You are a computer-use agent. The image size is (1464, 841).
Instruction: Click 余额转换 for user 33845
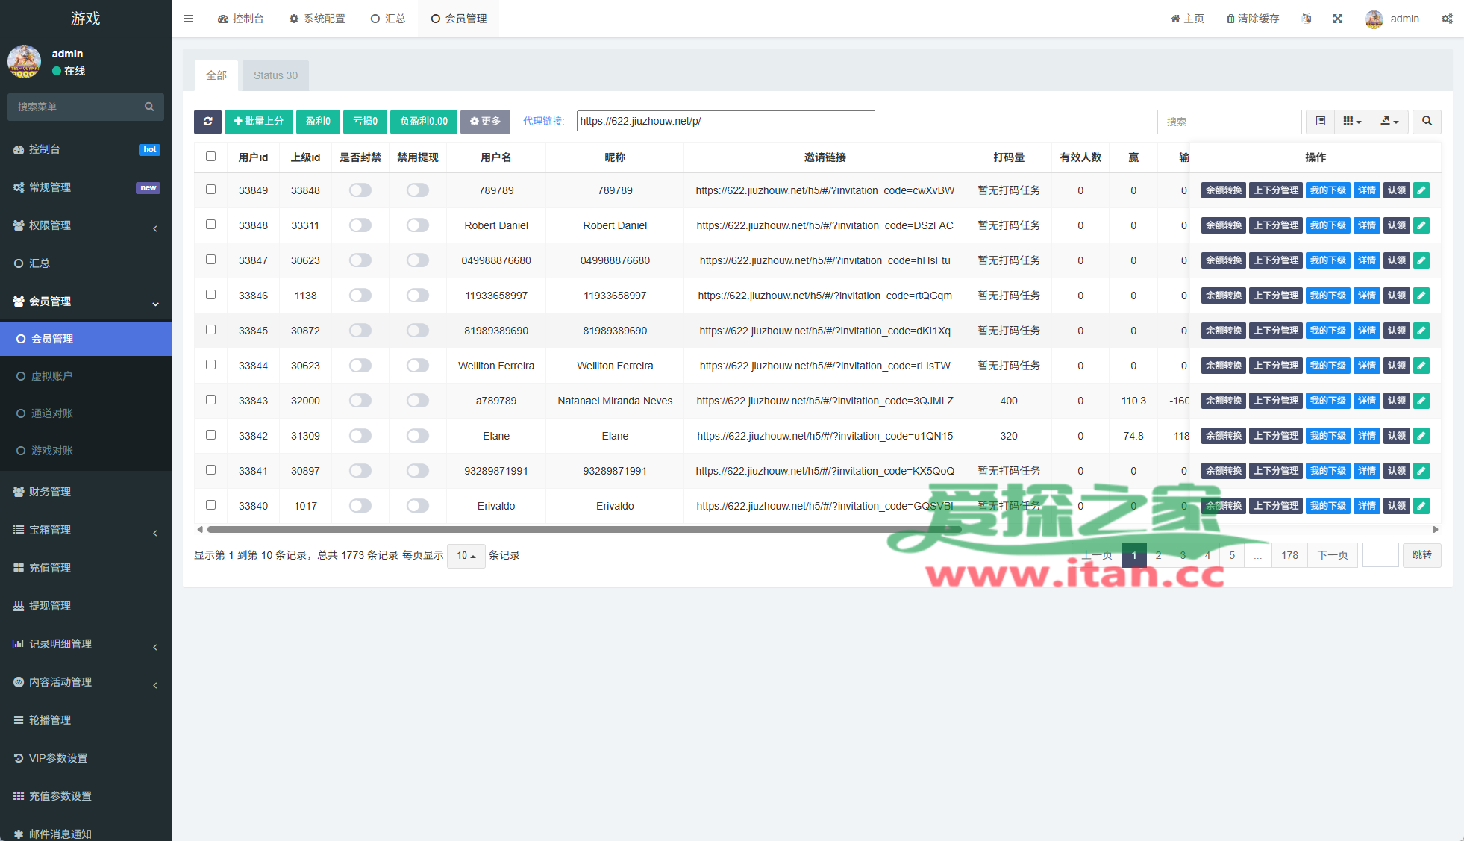pos(1224,331)
